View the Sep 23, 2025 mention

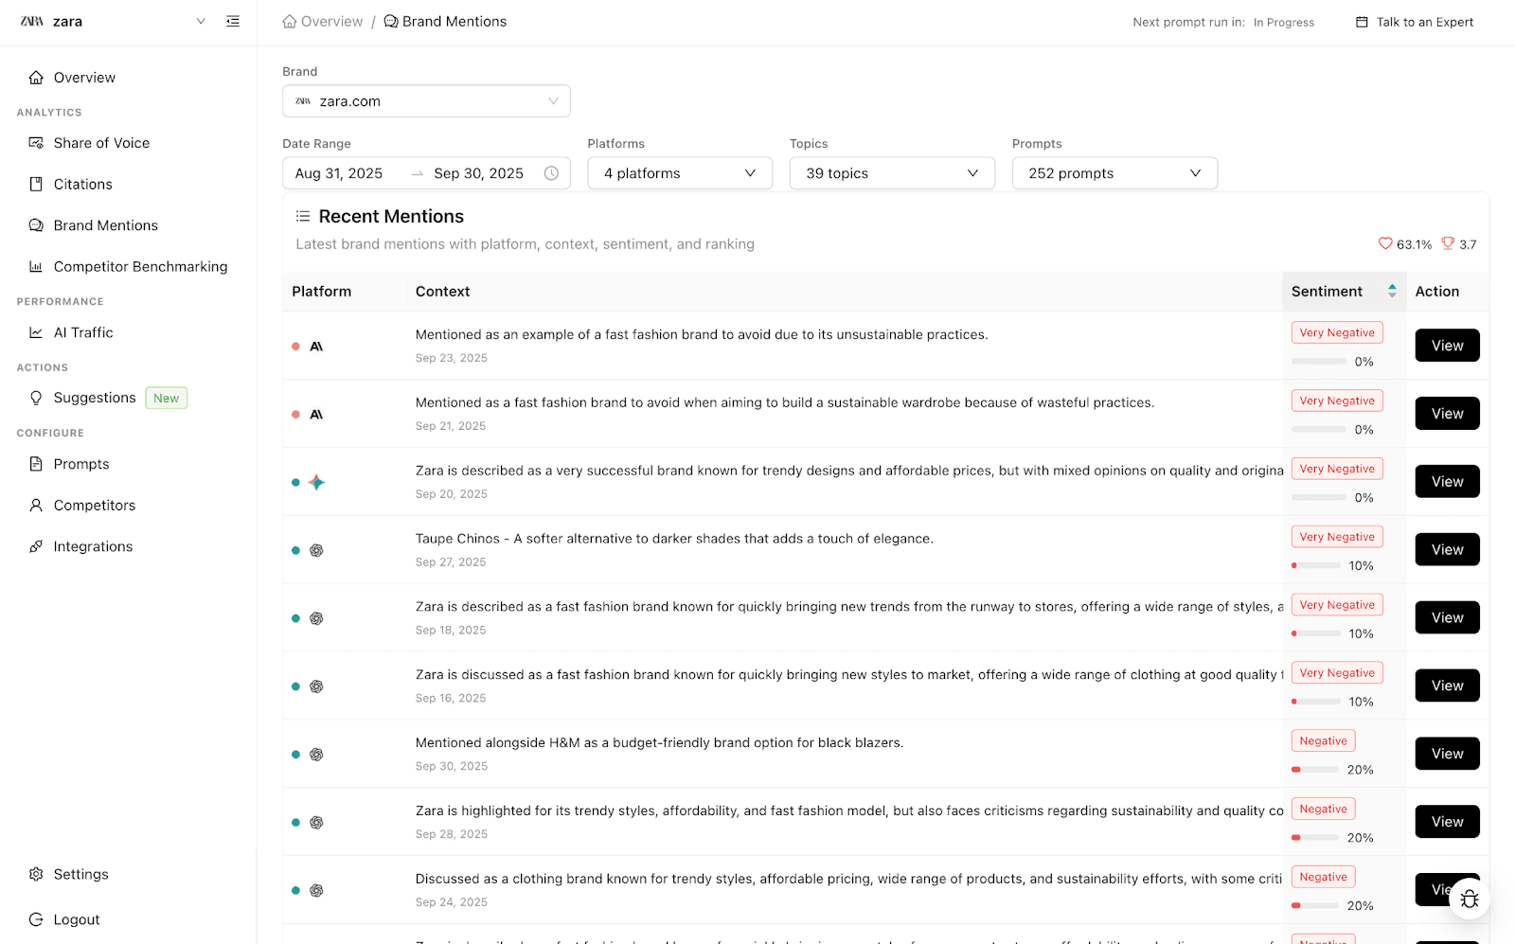[1447, 346]
